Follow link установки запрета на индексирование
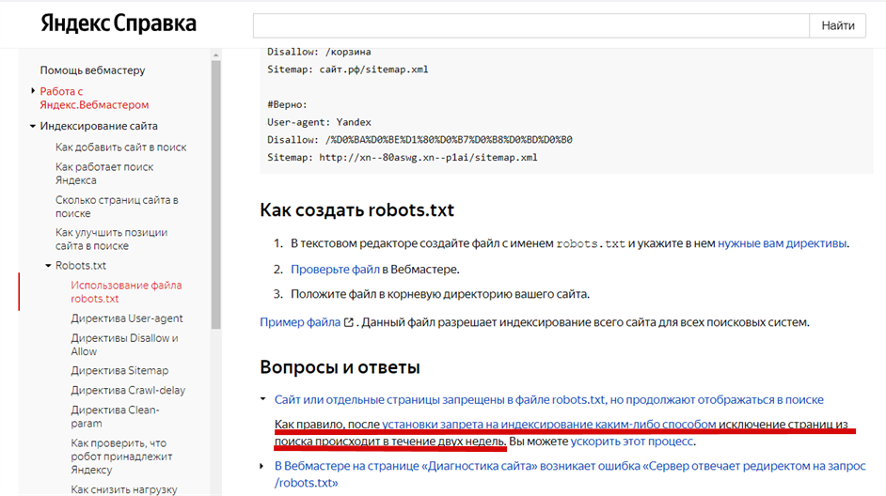The width and height of the screenshot is (886, 496). tap(548, 424)
